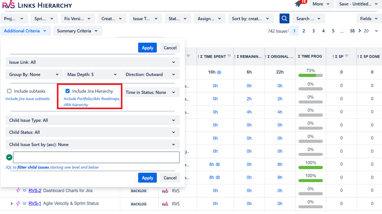This screenshot has width=382, height=214.
Task: Open the Assignee filter dropdown
Action: click(x=209, y=19)
